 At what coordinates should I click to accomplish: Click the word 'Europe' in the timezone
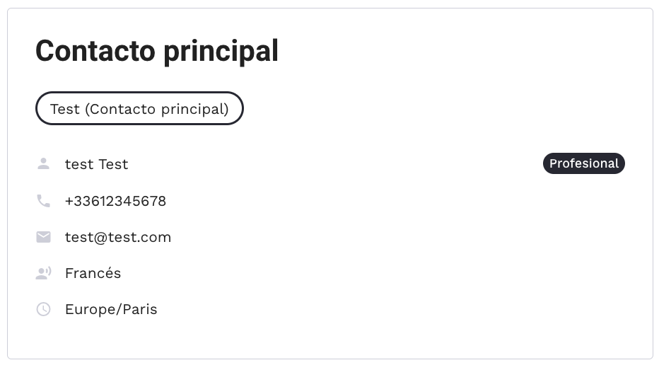tap(87, 309)
